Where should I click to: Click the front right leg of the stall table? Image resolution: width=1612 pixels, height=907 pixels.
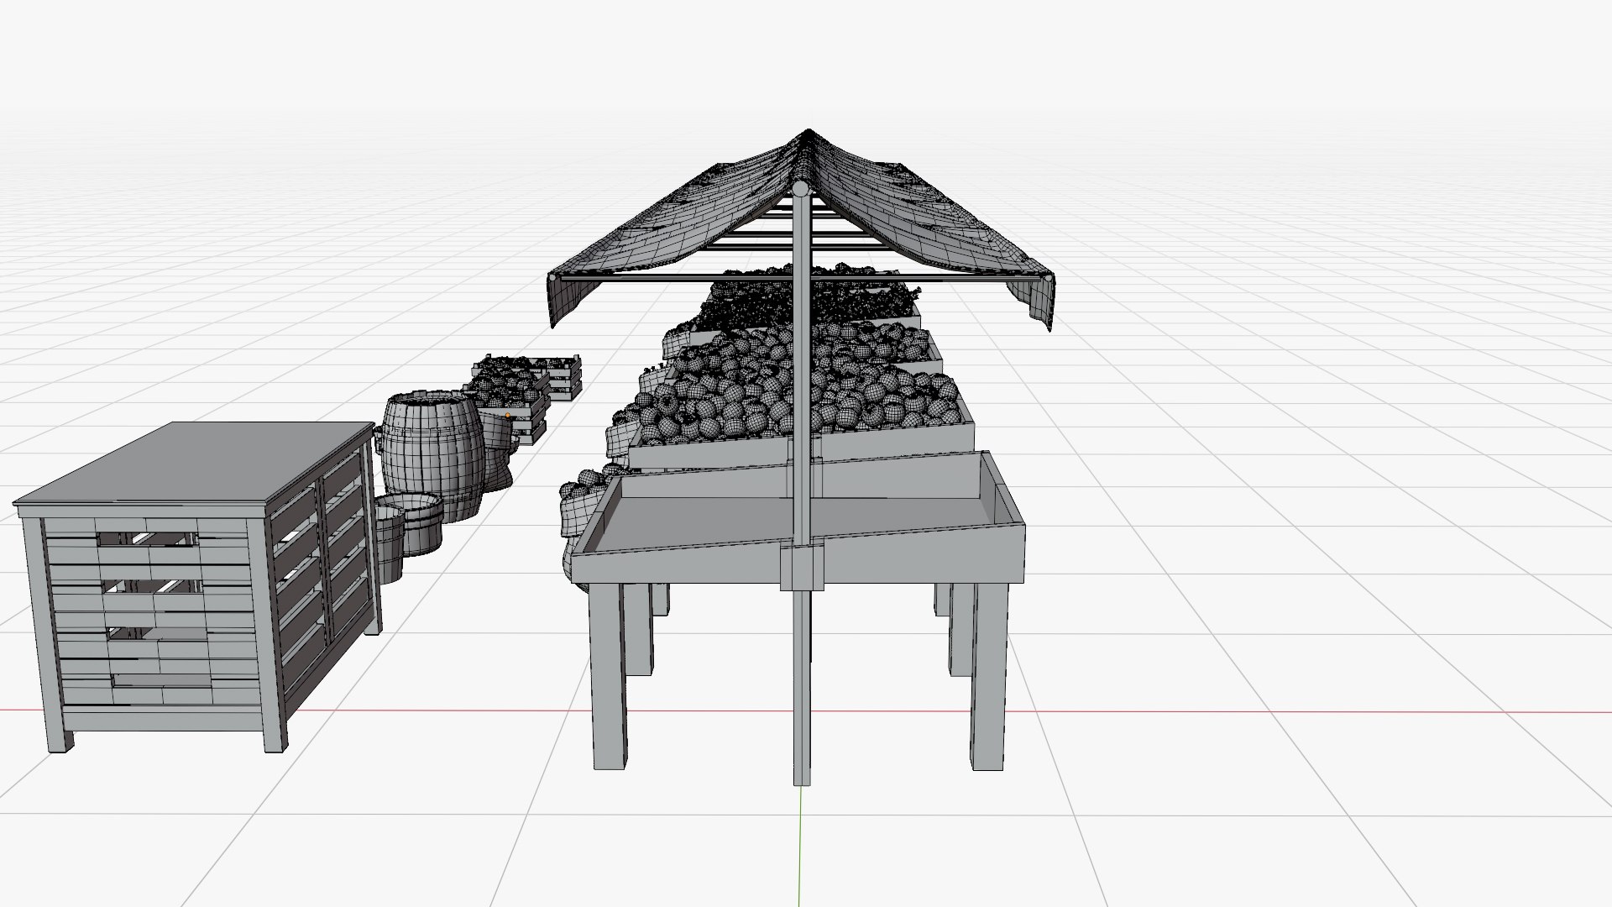(x=989, y=677)
